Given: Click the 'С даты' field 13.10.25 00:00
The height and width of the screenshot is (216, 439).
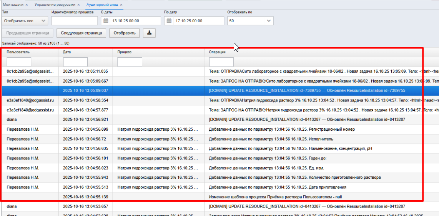Looking at the screenshot, I should (135, 21).
